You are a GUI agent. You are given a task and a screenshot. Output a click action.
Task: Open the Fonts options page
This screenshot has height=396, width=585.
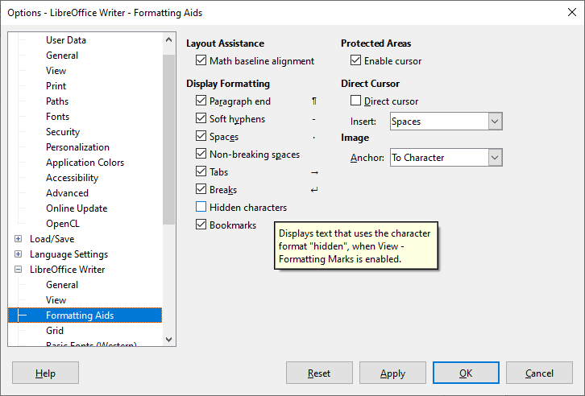(x=57, y=116)
